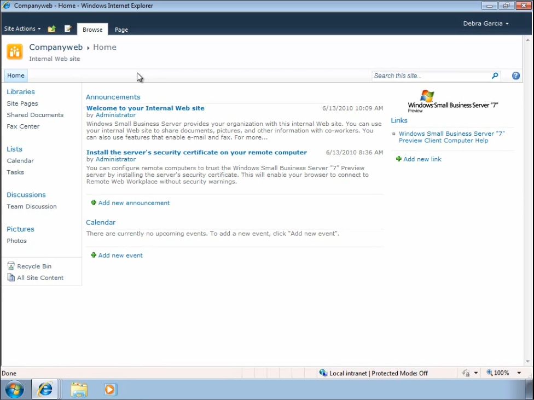Image resolution: width=534 pixels, height=400 pixels.
Task: Switch to the Page ribbon tab
Action: click(121, 30)
